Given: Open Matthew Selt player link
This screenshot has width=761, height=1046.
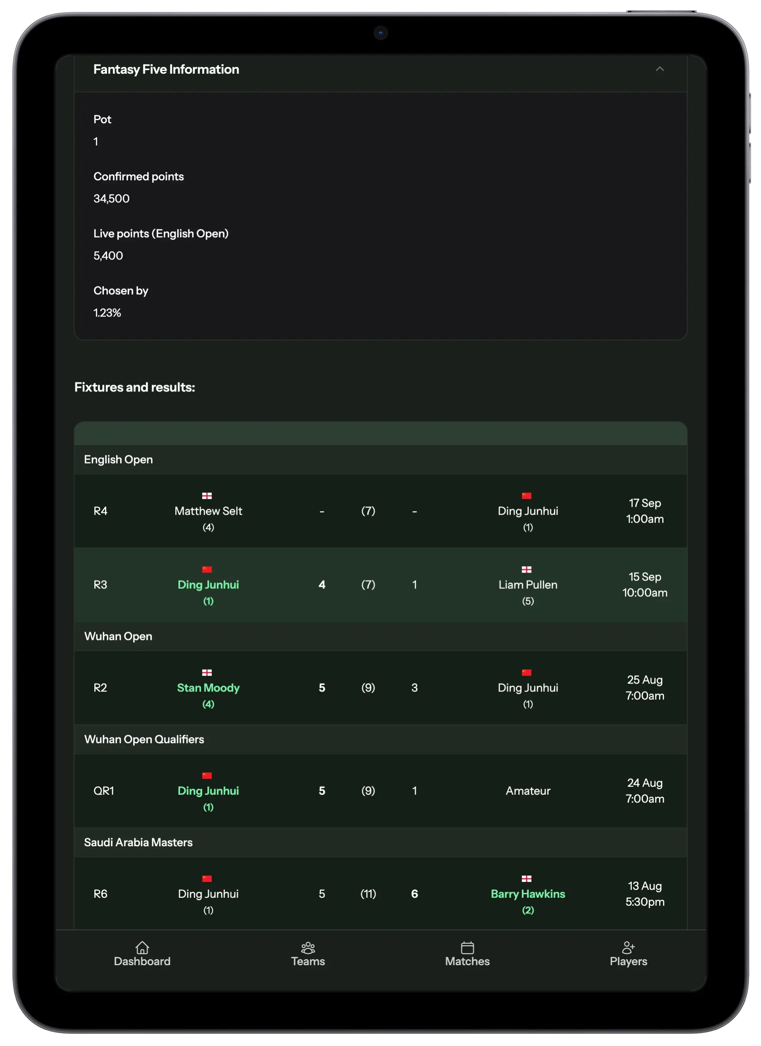Looking at the screenshot, I should [x=208, y=511].
